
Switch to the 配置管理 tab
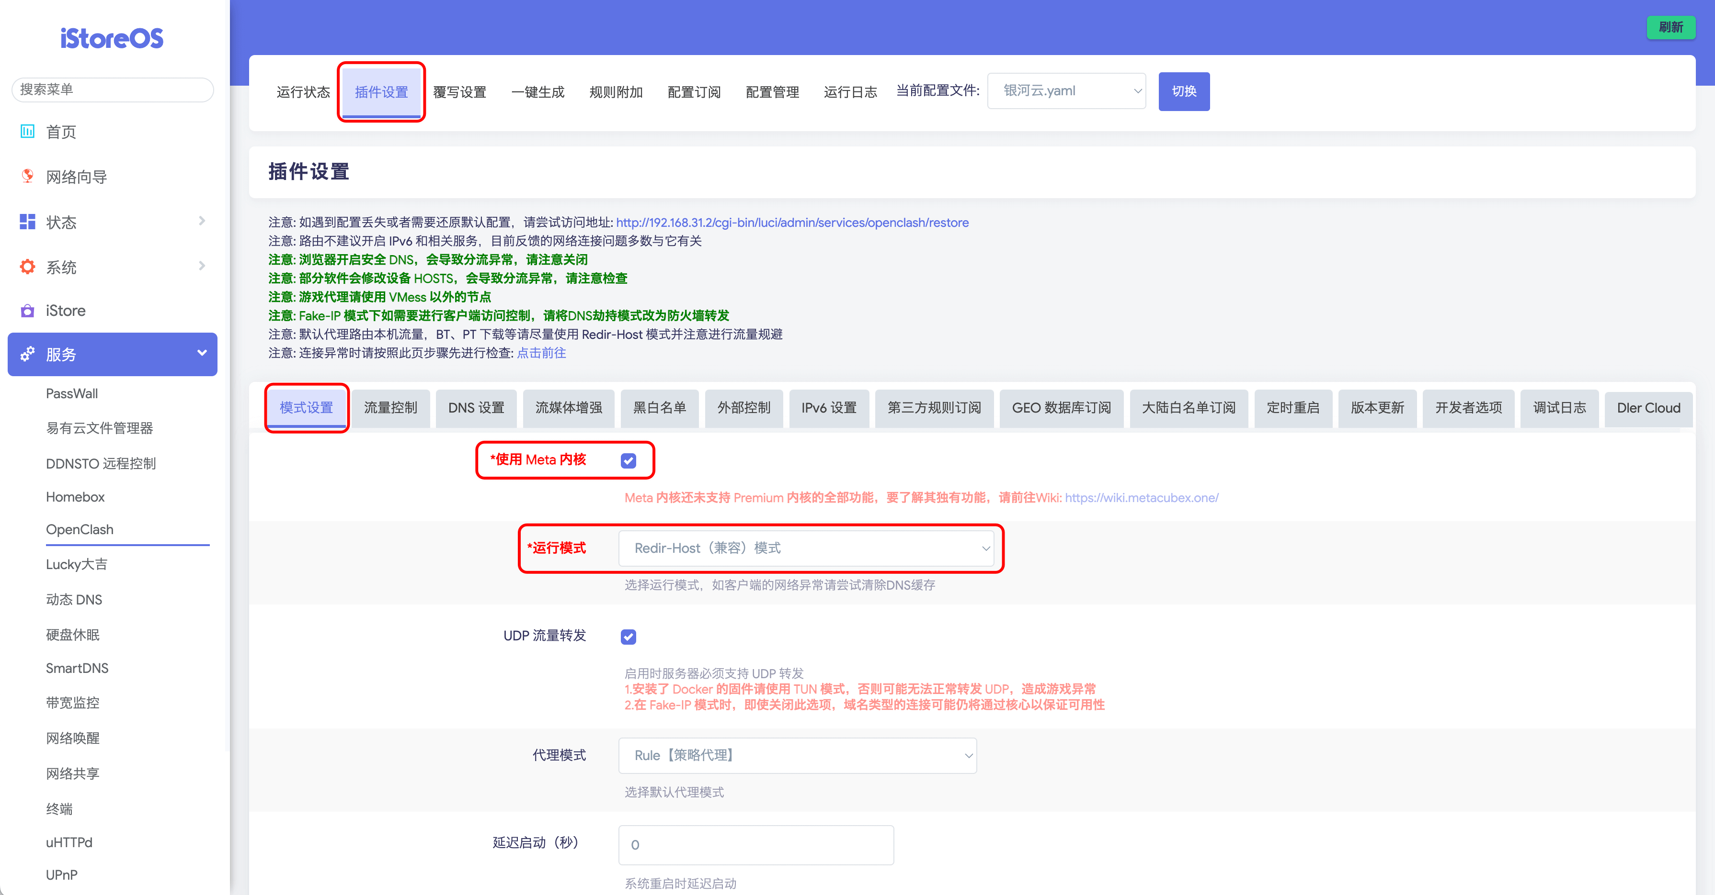coord(772,92)
